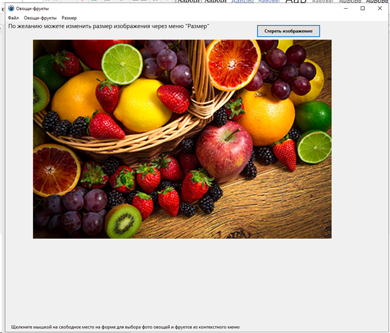Maximize the Овощи-фрукты window

click(x=362, y=9)
